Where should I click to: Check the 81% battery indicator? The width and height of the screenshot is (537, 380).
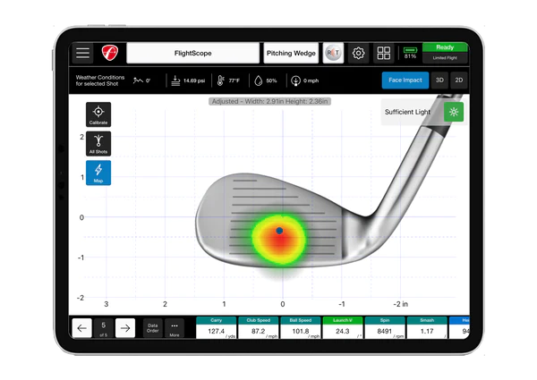[410, 53]
